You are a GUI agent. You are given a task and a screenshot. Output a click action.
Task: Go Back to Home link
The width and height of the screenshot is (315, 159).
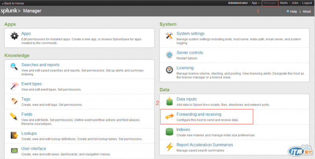point(13,4)
